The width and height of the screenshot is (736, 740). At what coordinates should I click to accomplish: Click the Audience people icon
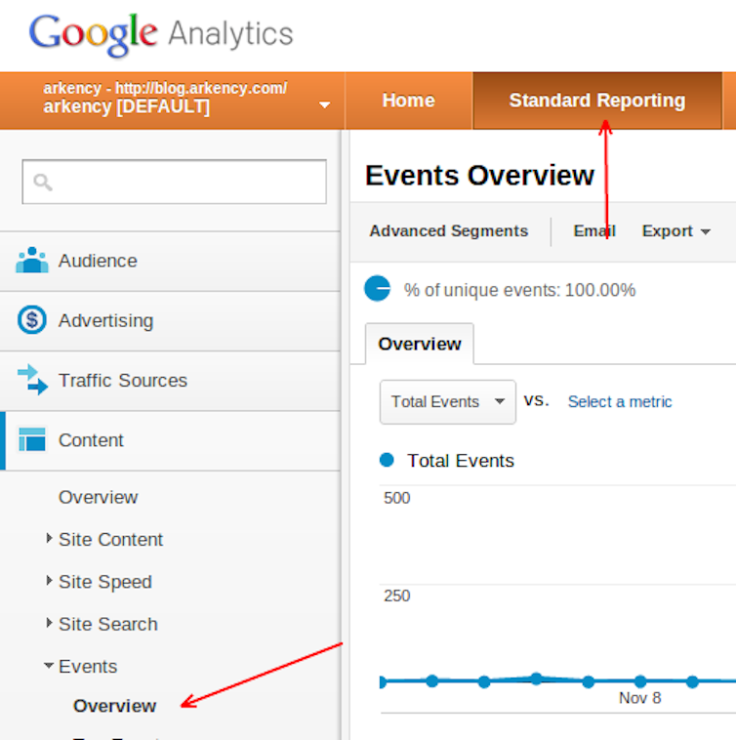[32, 261]
